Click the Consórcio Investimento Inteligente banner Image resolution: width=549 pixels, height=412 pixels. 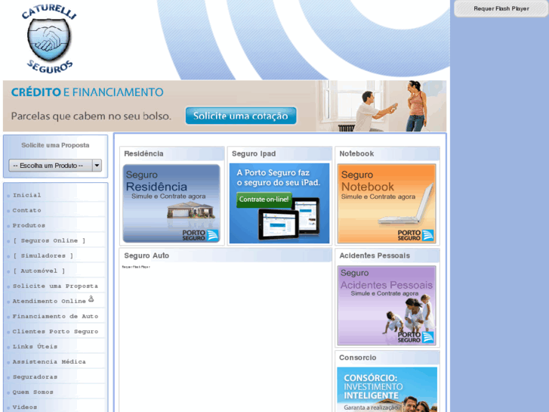[x=387, y=389]
